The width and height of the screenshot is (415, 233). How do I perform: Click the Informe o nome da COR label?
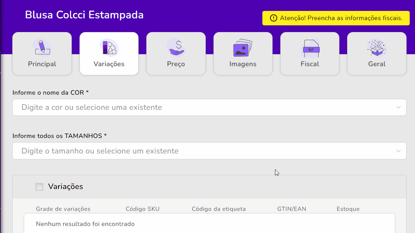(51, 93)
